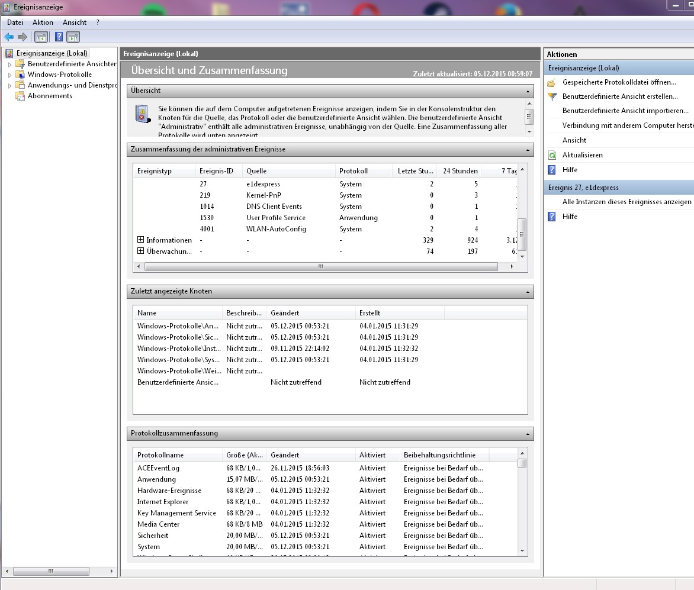Click the Ereignisanzeige (Lokal) tree root icon
This screenshot has height=590, width=694.
[8, 53]
